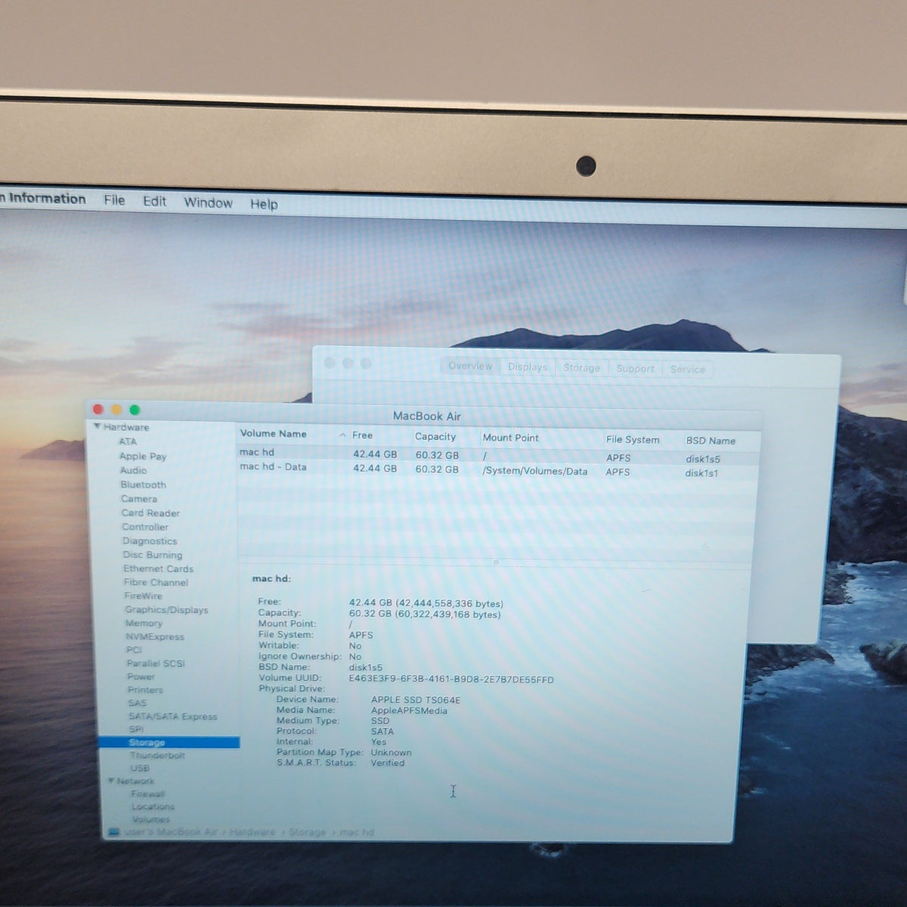Viewport: 907px width, 907px height.
Task: Select the highlighted Storage sidebar item
Action: (169, 743)
